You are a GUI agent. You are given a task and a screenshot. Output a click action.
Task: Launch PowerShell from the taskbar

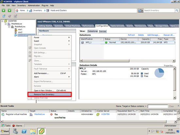pyautogui.click(x=24, y=131)
